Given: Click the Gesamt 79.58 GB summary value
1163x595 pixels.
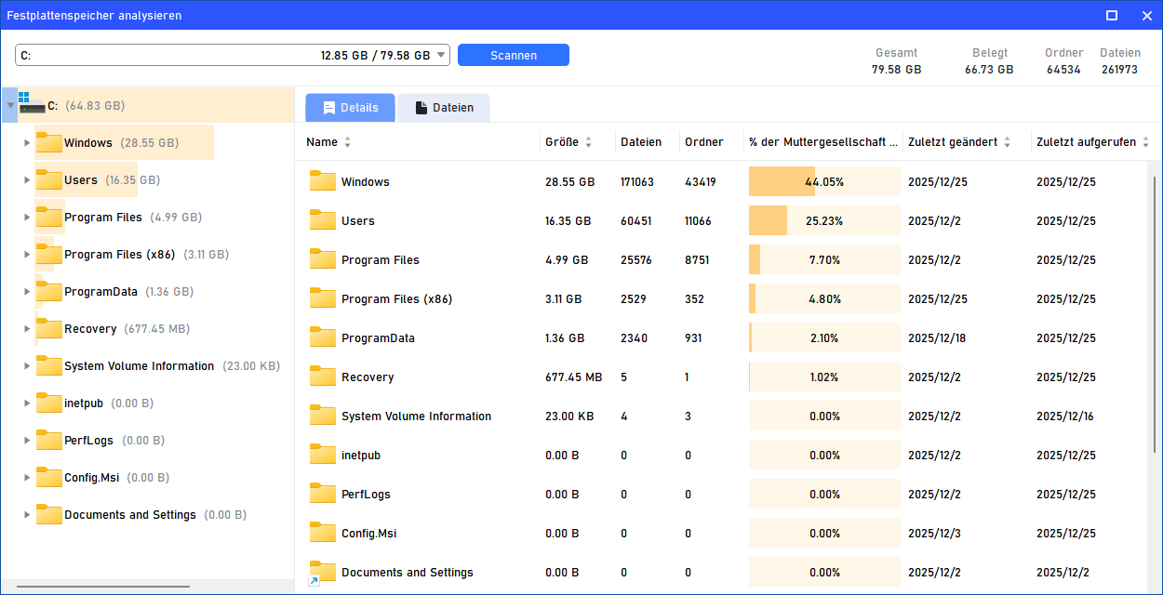Looking at the screenshot, I should [897, 70].
